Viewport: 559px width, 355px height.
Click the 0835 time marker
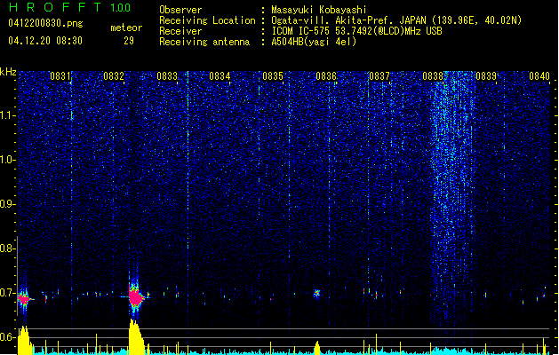[273, 76]
